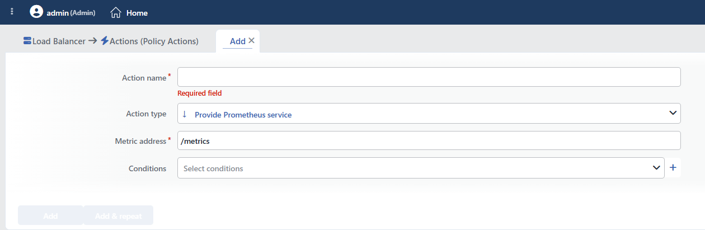The image size is (705, 230).
Task: Focus the Action name input field
Action: [x=429, y=77]
